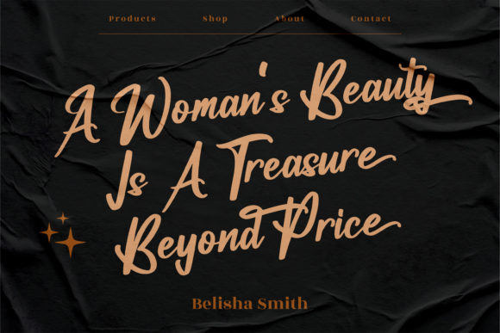Click the word Is on second line

128,180
